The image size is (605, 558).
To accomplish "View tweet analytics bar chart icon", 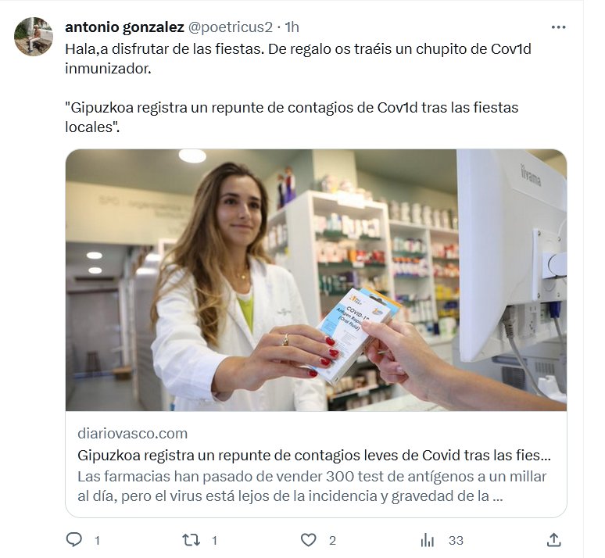I will pos(428,540).
